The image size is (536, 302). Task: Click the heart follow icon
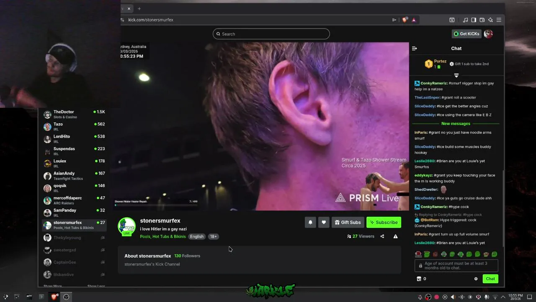click(324, 222)
